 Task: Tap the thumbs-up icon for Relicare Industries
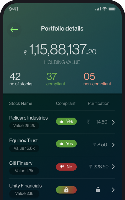coord(62,121)
